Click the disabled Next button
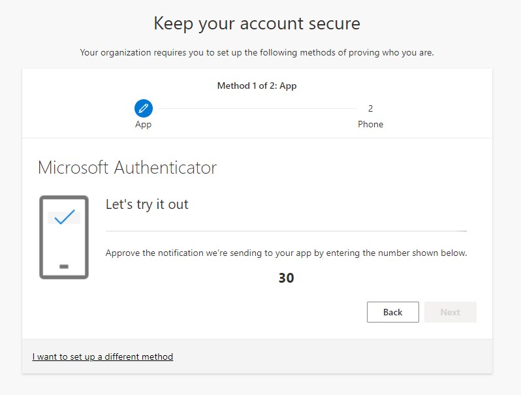This screenshot has width=521, height=395. pos(450,312)
